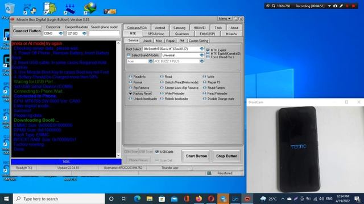
Task: Click the Start Button
Action: click(x=196, y=156)
